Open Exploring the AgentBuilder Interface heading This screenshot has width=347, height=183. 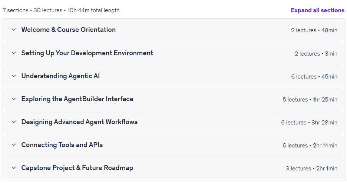point(77,99)
